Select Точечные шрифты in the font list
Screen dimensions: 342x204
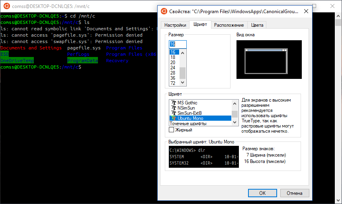tap(200, 123)
